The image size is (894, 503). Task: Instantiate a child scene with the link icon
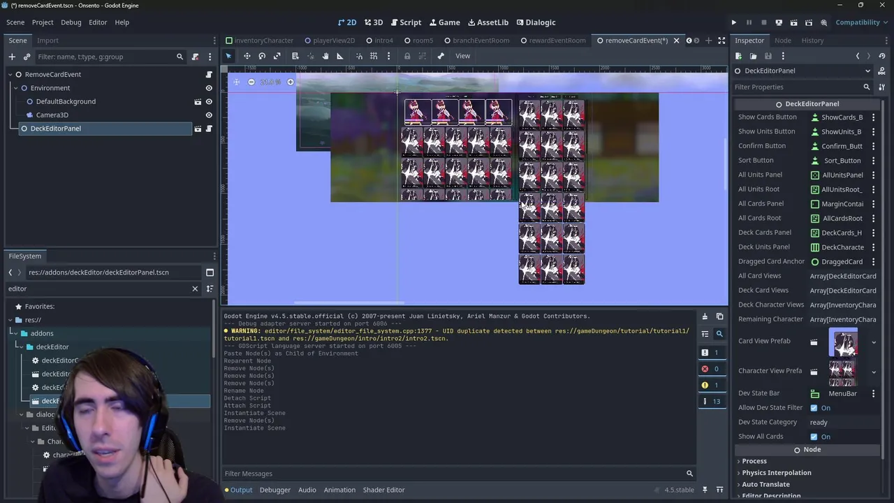pyautogui.click(x=27, y=57)
